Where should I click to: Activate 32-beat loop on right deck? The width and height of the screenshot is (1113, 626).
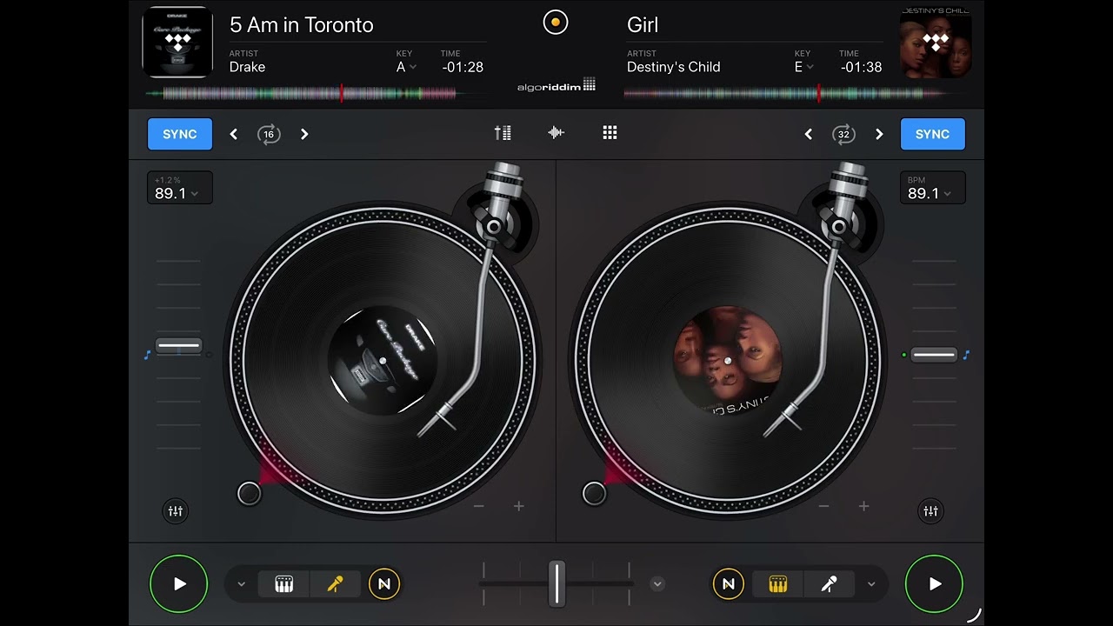pyautogui.click(x=843, y=134)
